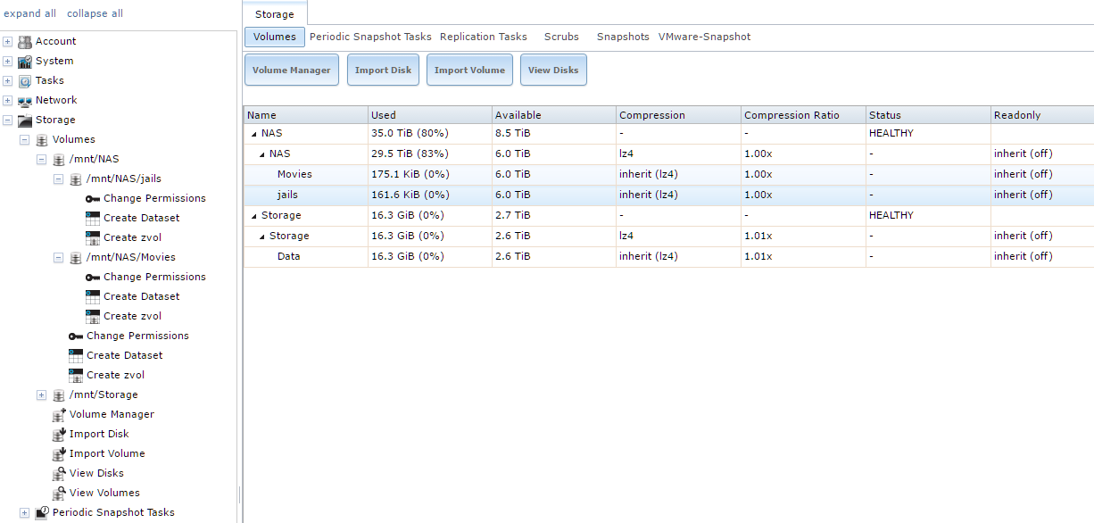Click the Tasks icon in sidebar
This screenshot has width=1094, height=523.
point(25,80)
